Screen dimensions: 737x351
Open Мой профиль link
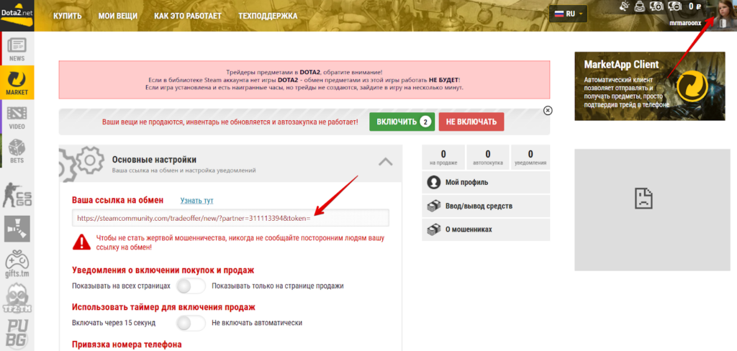pyautogui.click(x=486, y=182)
